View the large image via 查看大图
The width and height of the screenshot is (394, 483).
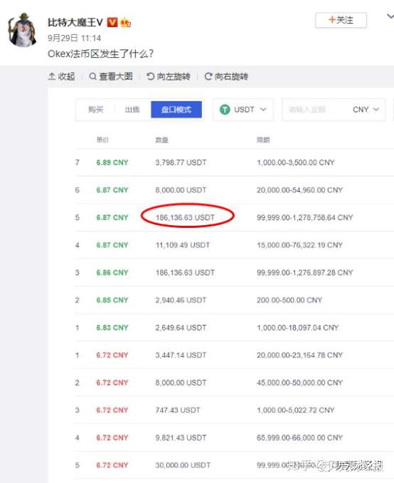[111, 76]
